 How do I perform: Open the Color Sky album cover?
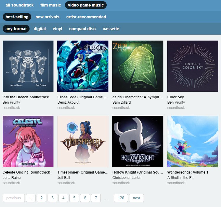pos(193,66)
